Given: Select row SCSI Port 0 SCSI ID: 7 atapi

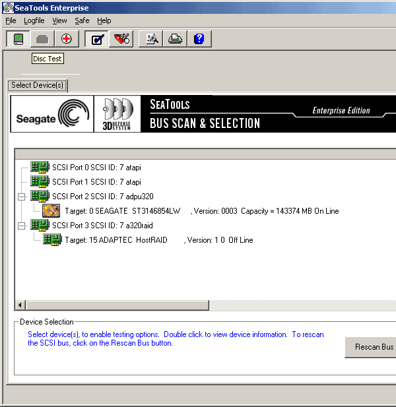Looking at the screenshot, I should (x=96, y=168).
